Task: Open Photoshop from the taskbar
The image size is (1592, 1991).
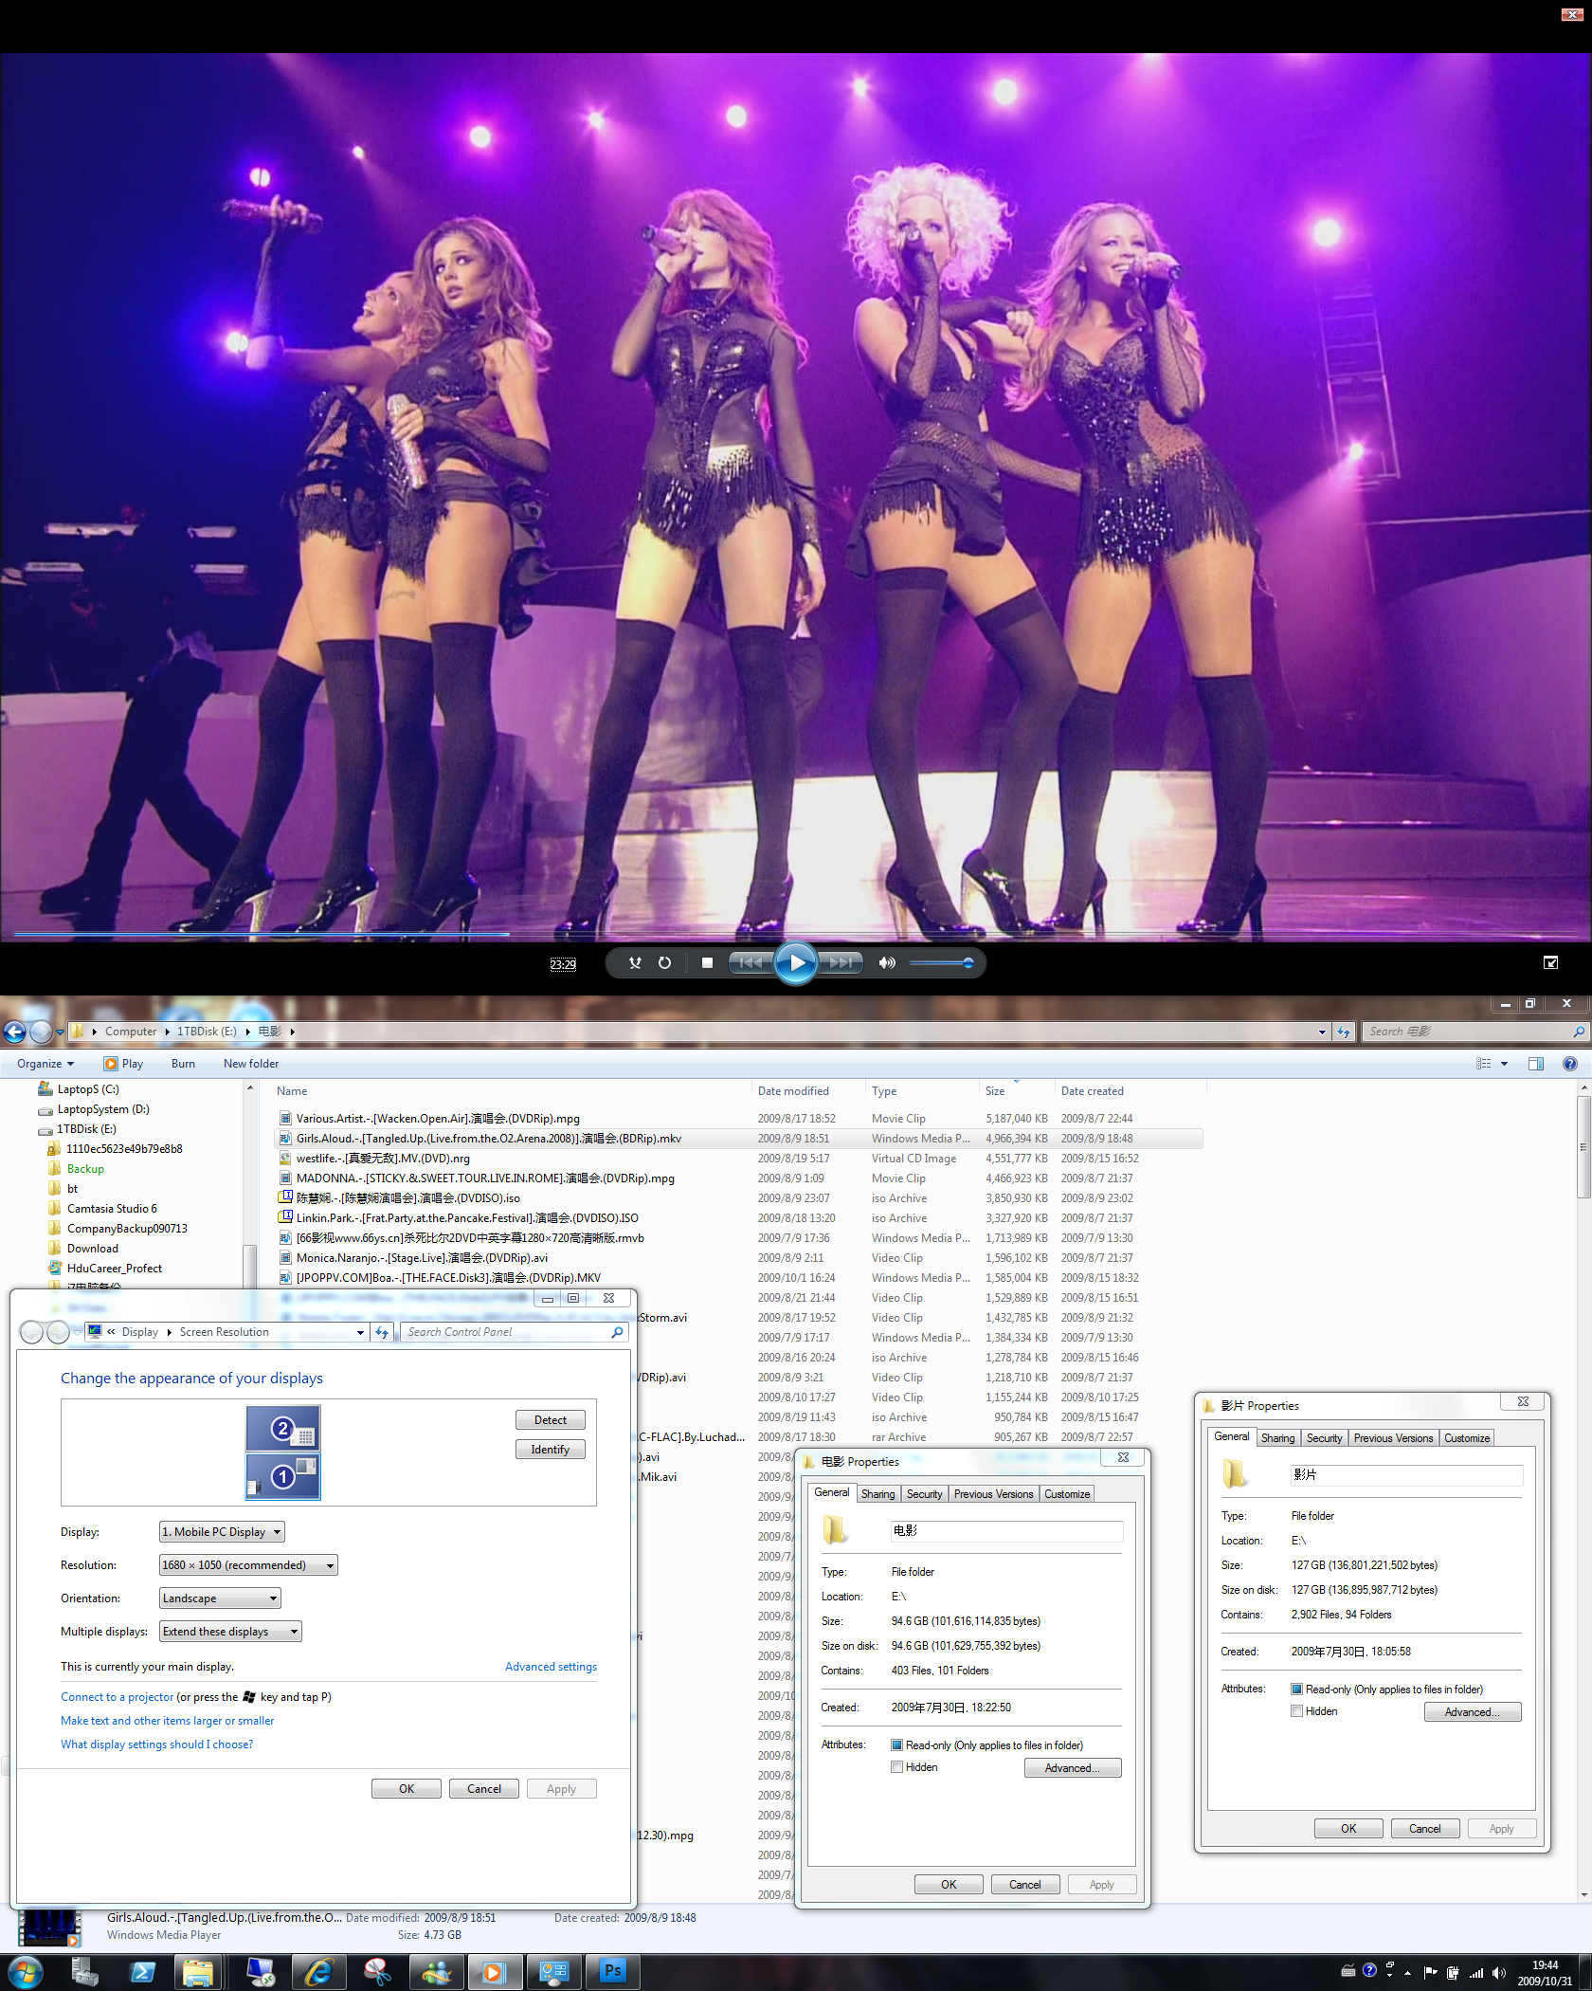Action: pyautogui.click(x=613, y=1973)
